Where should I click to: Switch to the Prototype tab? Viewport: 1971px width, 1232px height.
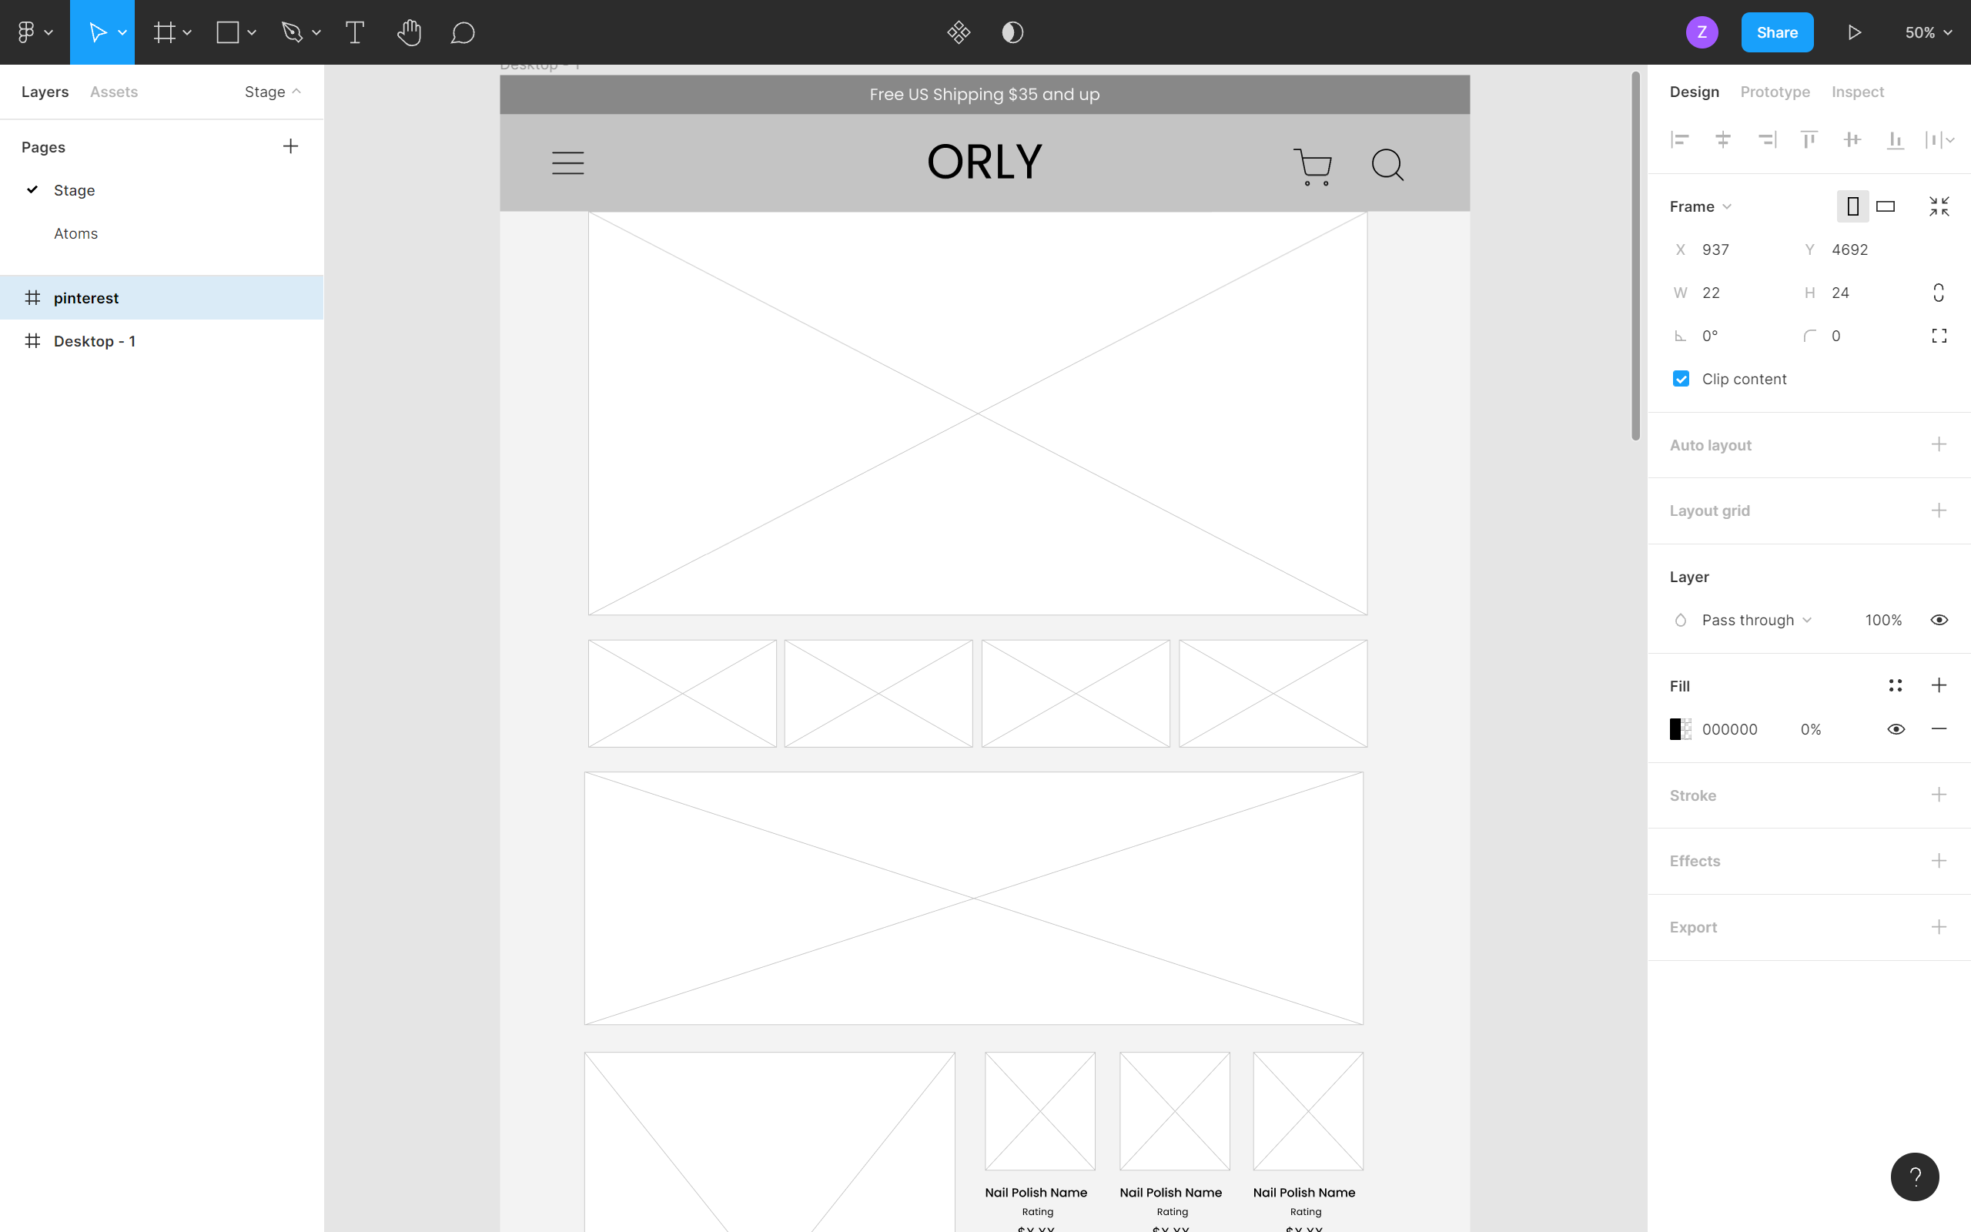1775,91
